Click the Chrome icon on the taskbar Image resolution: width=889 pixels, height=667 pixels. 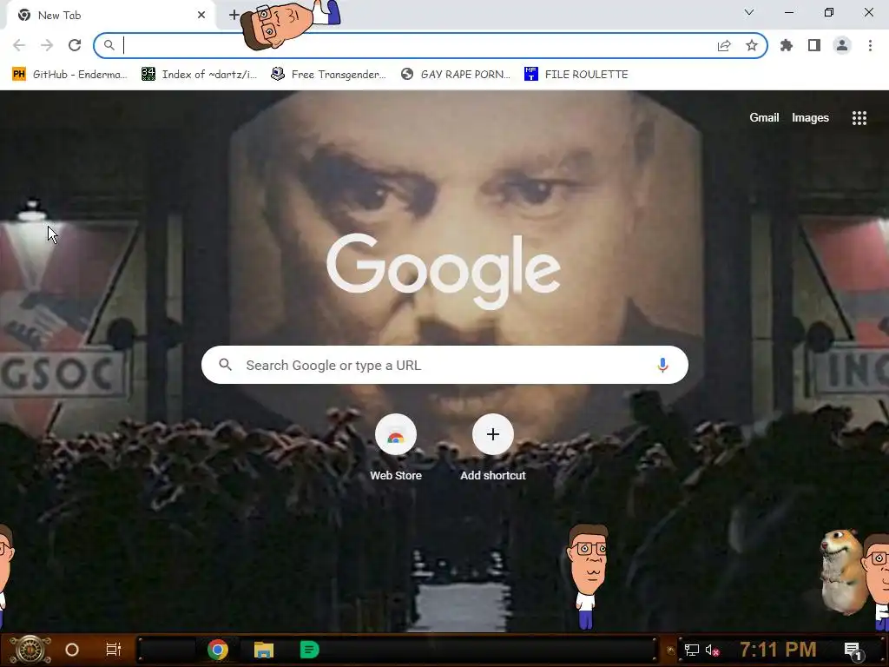[x=218, y=650]
